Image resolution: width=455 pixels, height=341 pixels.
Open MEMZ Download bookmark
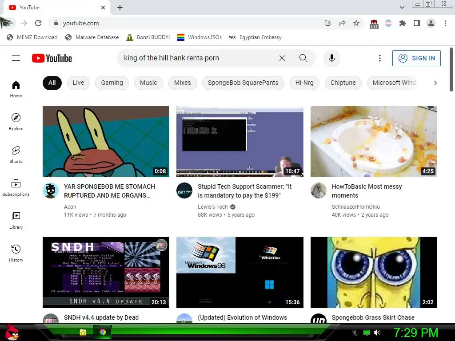32,37
